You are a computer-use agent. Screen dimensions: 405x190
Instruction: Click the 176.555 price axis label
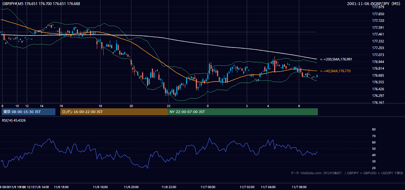[x=378, y=82]
